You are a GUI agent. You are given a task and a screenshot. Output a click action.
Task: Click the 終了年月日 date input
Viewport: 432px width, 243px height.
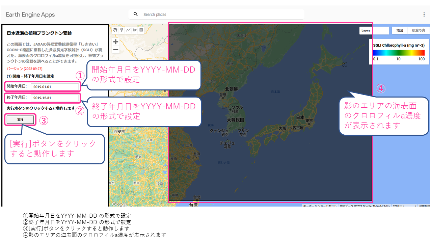point(55,98)
